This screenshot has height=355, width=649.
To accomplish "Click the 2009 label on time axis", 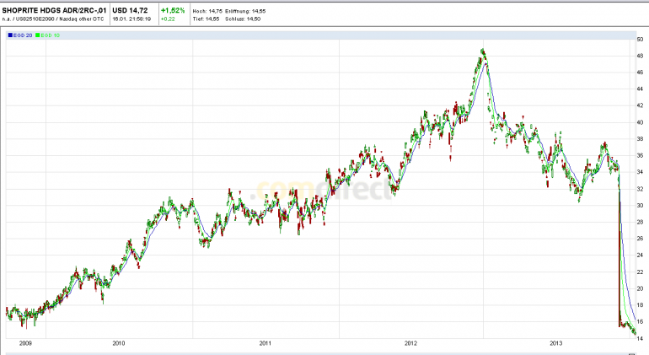I will coord(25,343).
